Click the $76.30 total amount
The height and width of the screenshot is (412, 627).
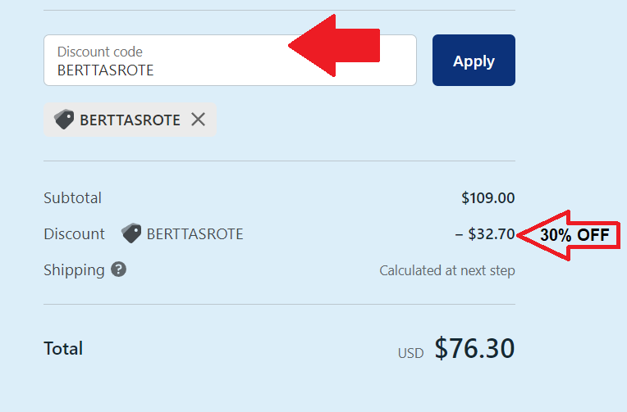click(x=474, y=348)
